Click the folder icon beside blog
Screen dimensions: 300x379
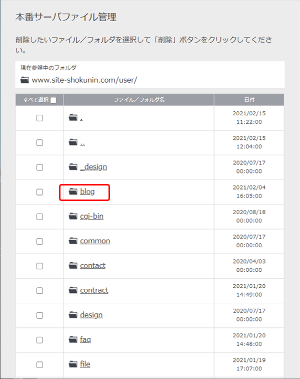coord(73,192)
